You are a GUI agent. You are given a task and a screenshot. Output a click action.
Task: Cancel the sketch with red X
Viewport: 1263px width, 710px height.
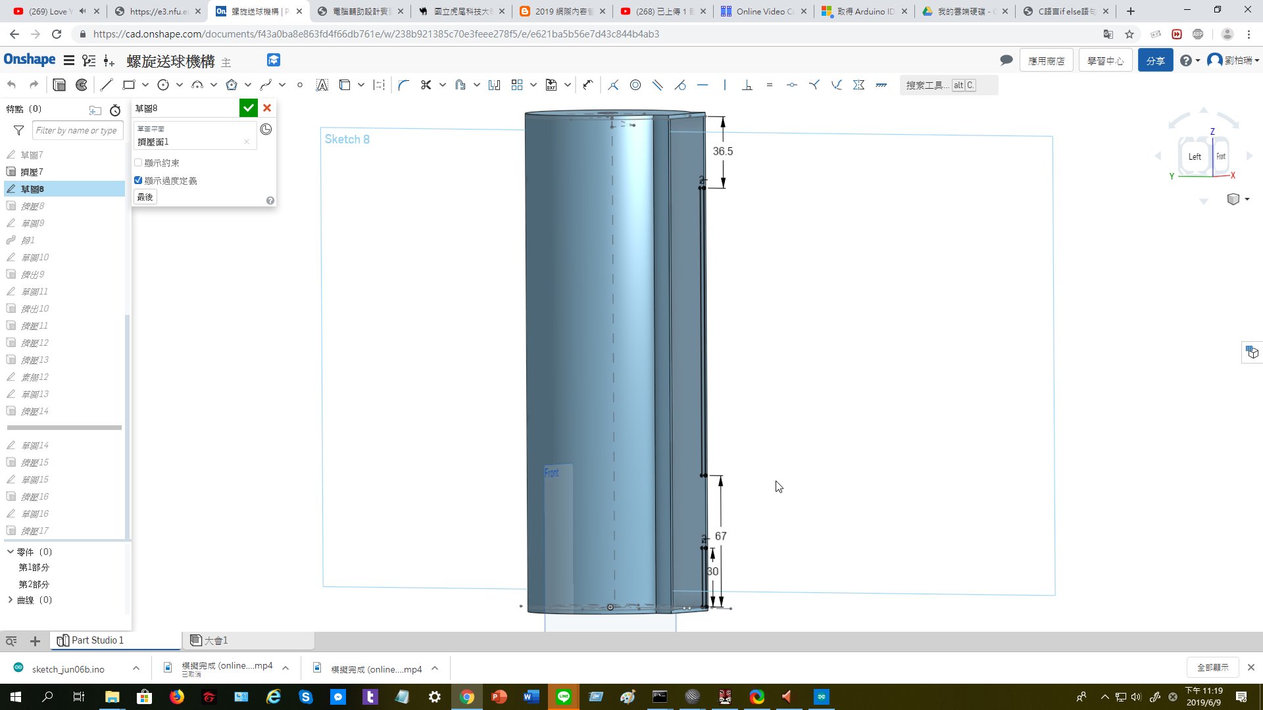click(267, 108)
